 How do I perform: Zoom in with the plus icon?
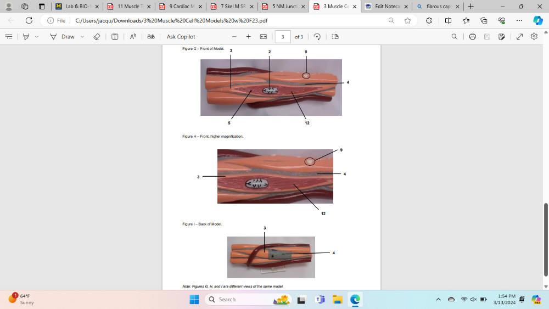[248, 37]
